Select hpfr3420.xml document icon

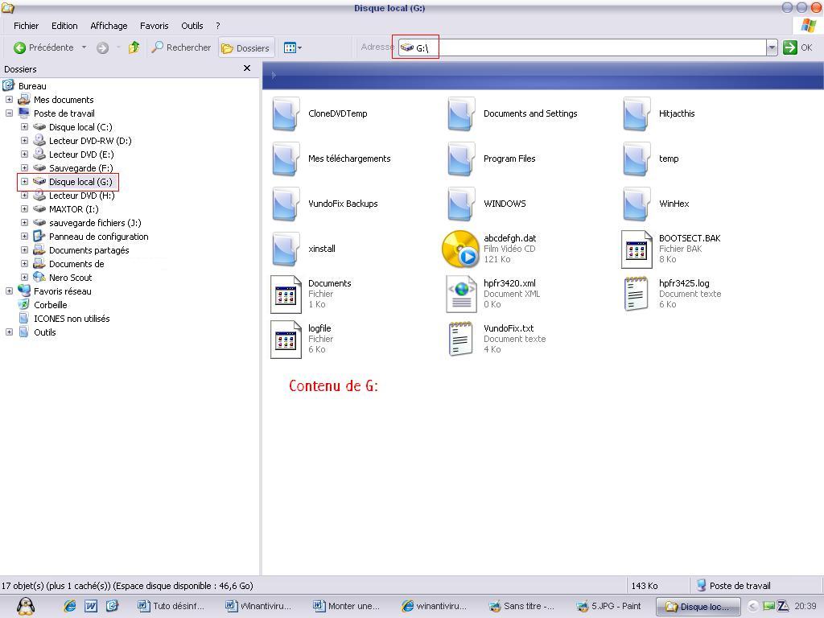tap(461, 295)
